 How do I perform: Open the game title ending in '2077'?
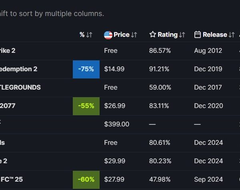[8, 106]
